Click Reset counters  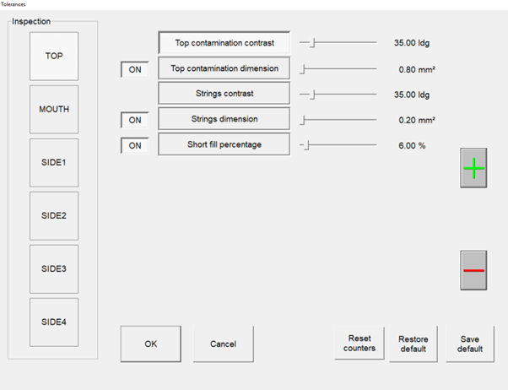click(x=359, y=344)
